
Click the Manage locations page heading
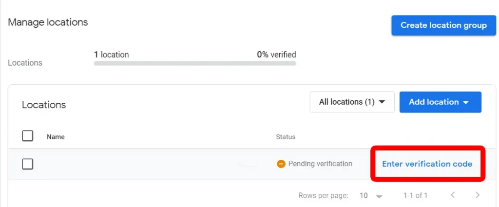pyautogui.click(x=48, y=22)
